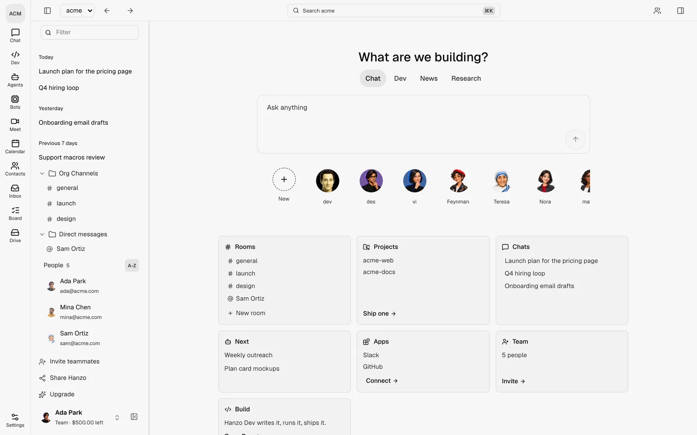Toggle the left sidebar panel
The height and width of the screenshot is (435, 697).
(x=47, y=11)
